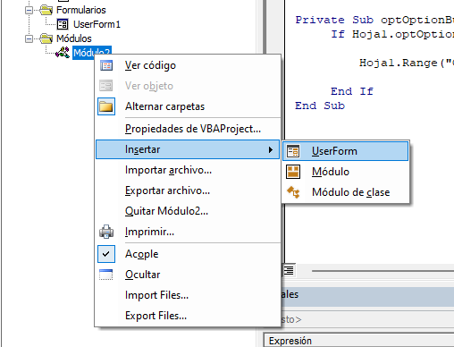Click the Ver código icon in context menu
454x347 pixels.
click(106, 65)
